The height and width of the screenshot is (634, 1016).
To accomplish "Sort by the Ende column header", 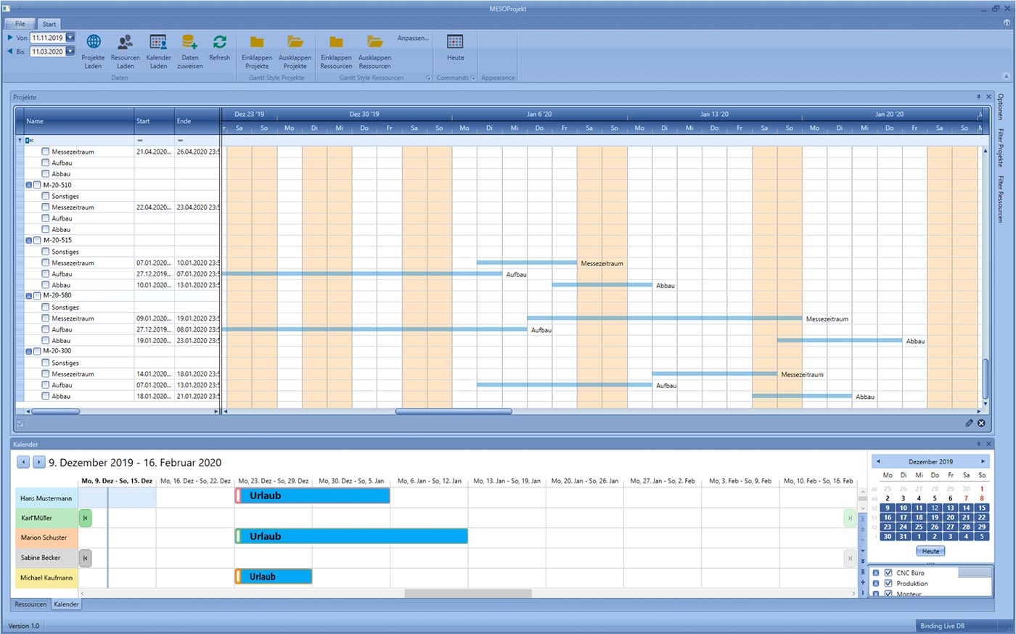I will pyautogui.click(x=197, y=121).
